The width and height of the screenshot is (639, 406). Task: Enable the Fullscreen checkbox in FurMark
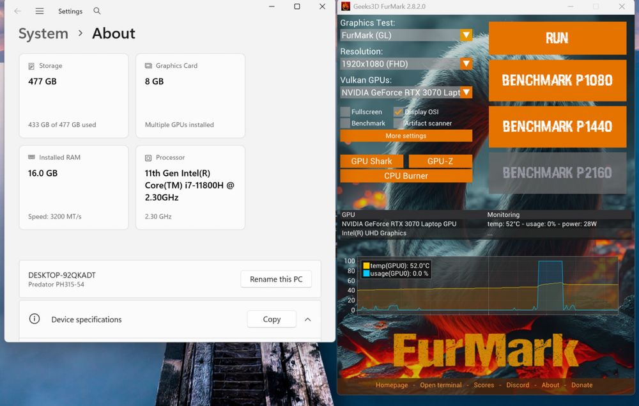[x=345, y=112]
